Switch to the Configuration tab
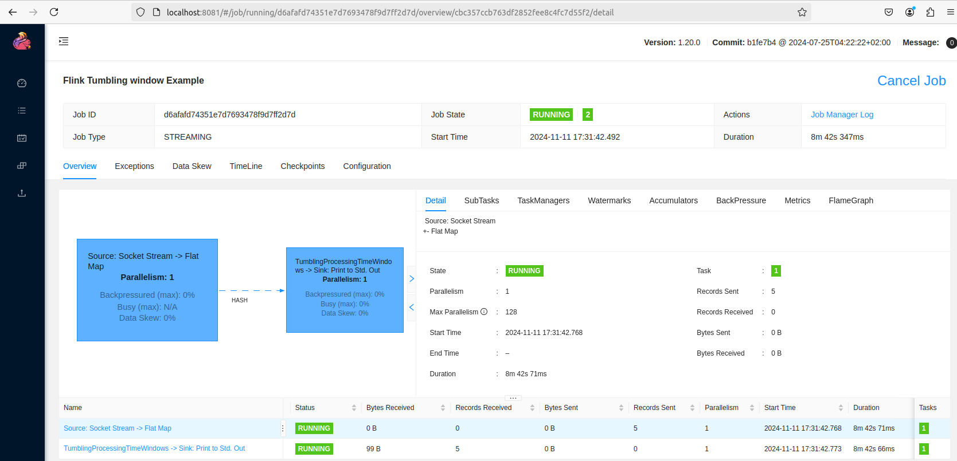This screenshot has width=957, height=461. click(367, 166)
